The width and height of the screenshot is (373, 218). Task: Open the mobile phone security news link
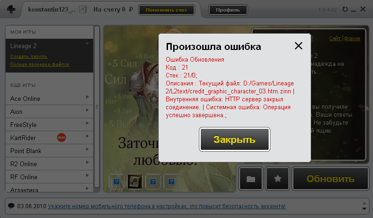(167, 206)
